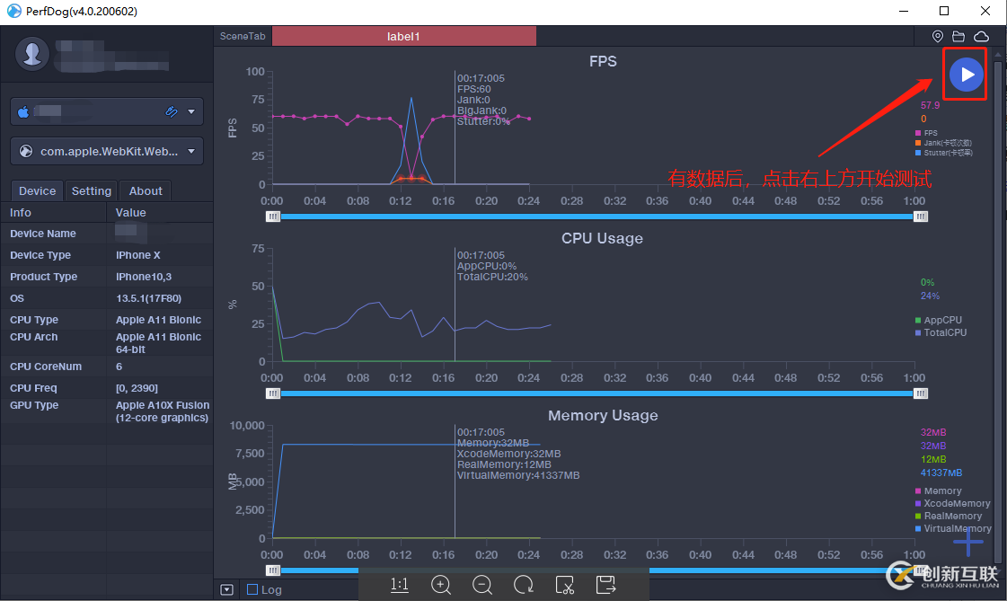Viewport: 1007px width, 601px height.
Task: Toggle the XcodeMemory legend series
Action: pyautogui.click(x=952, y=503)
